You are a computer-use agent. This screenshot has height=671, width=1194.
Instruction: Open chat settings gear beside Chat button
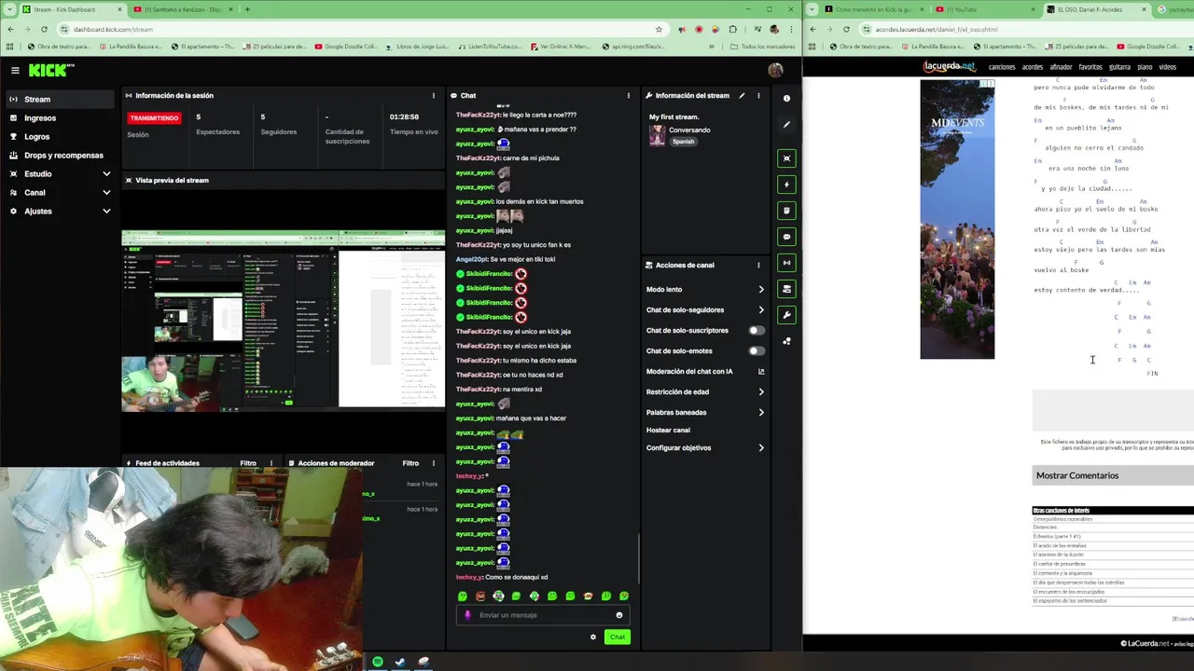[592, 637]
